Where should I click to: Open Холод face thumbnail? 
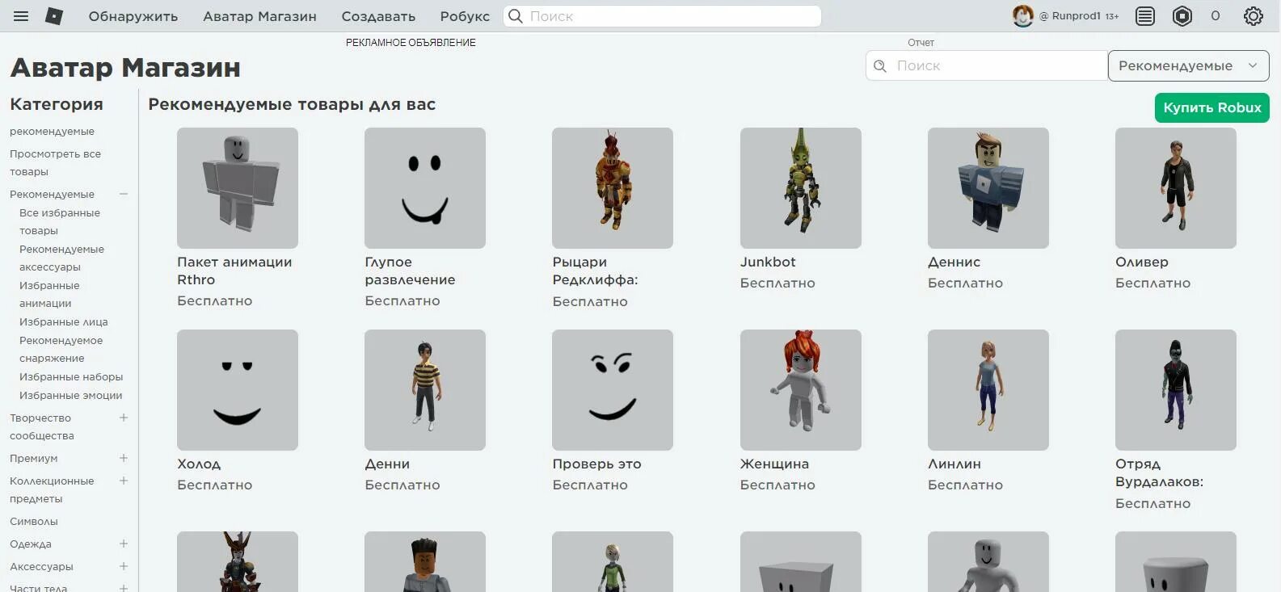tap(238, 390)
